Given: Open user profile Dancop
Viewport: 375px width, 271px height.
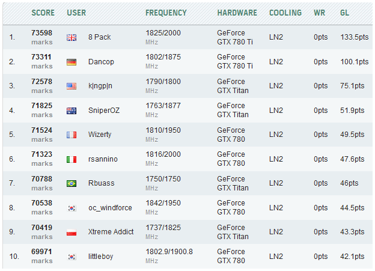Looking at the screenshot, I should [101, 62].
